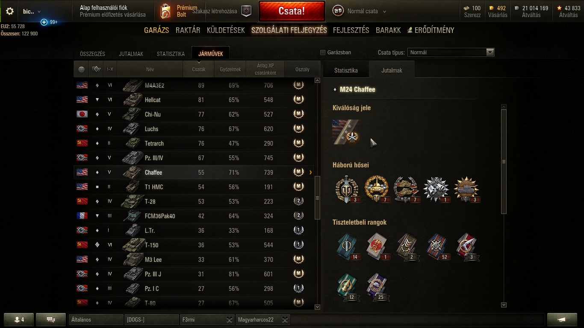Go to the Barakk menu
The height and width of the screenshot is (328, 584).
(x=388, y=30)
